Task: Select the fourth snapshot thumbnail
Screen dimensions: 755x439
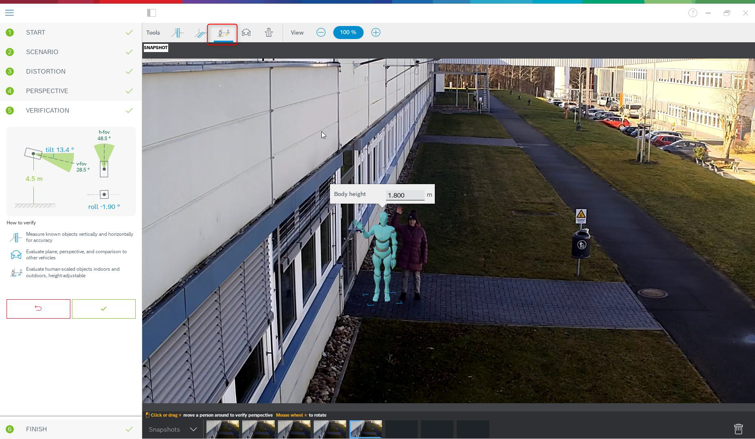Action: (x=330, y=429)
